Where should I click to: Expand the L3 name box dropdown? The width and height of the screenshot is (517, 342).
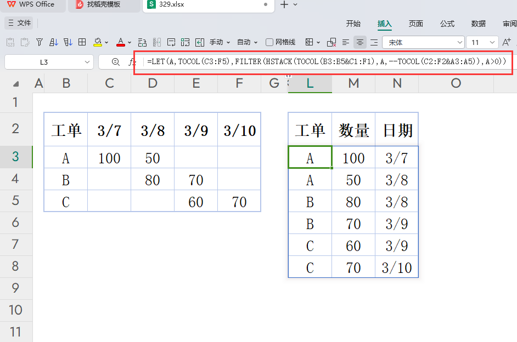click(x=87, y=62)
